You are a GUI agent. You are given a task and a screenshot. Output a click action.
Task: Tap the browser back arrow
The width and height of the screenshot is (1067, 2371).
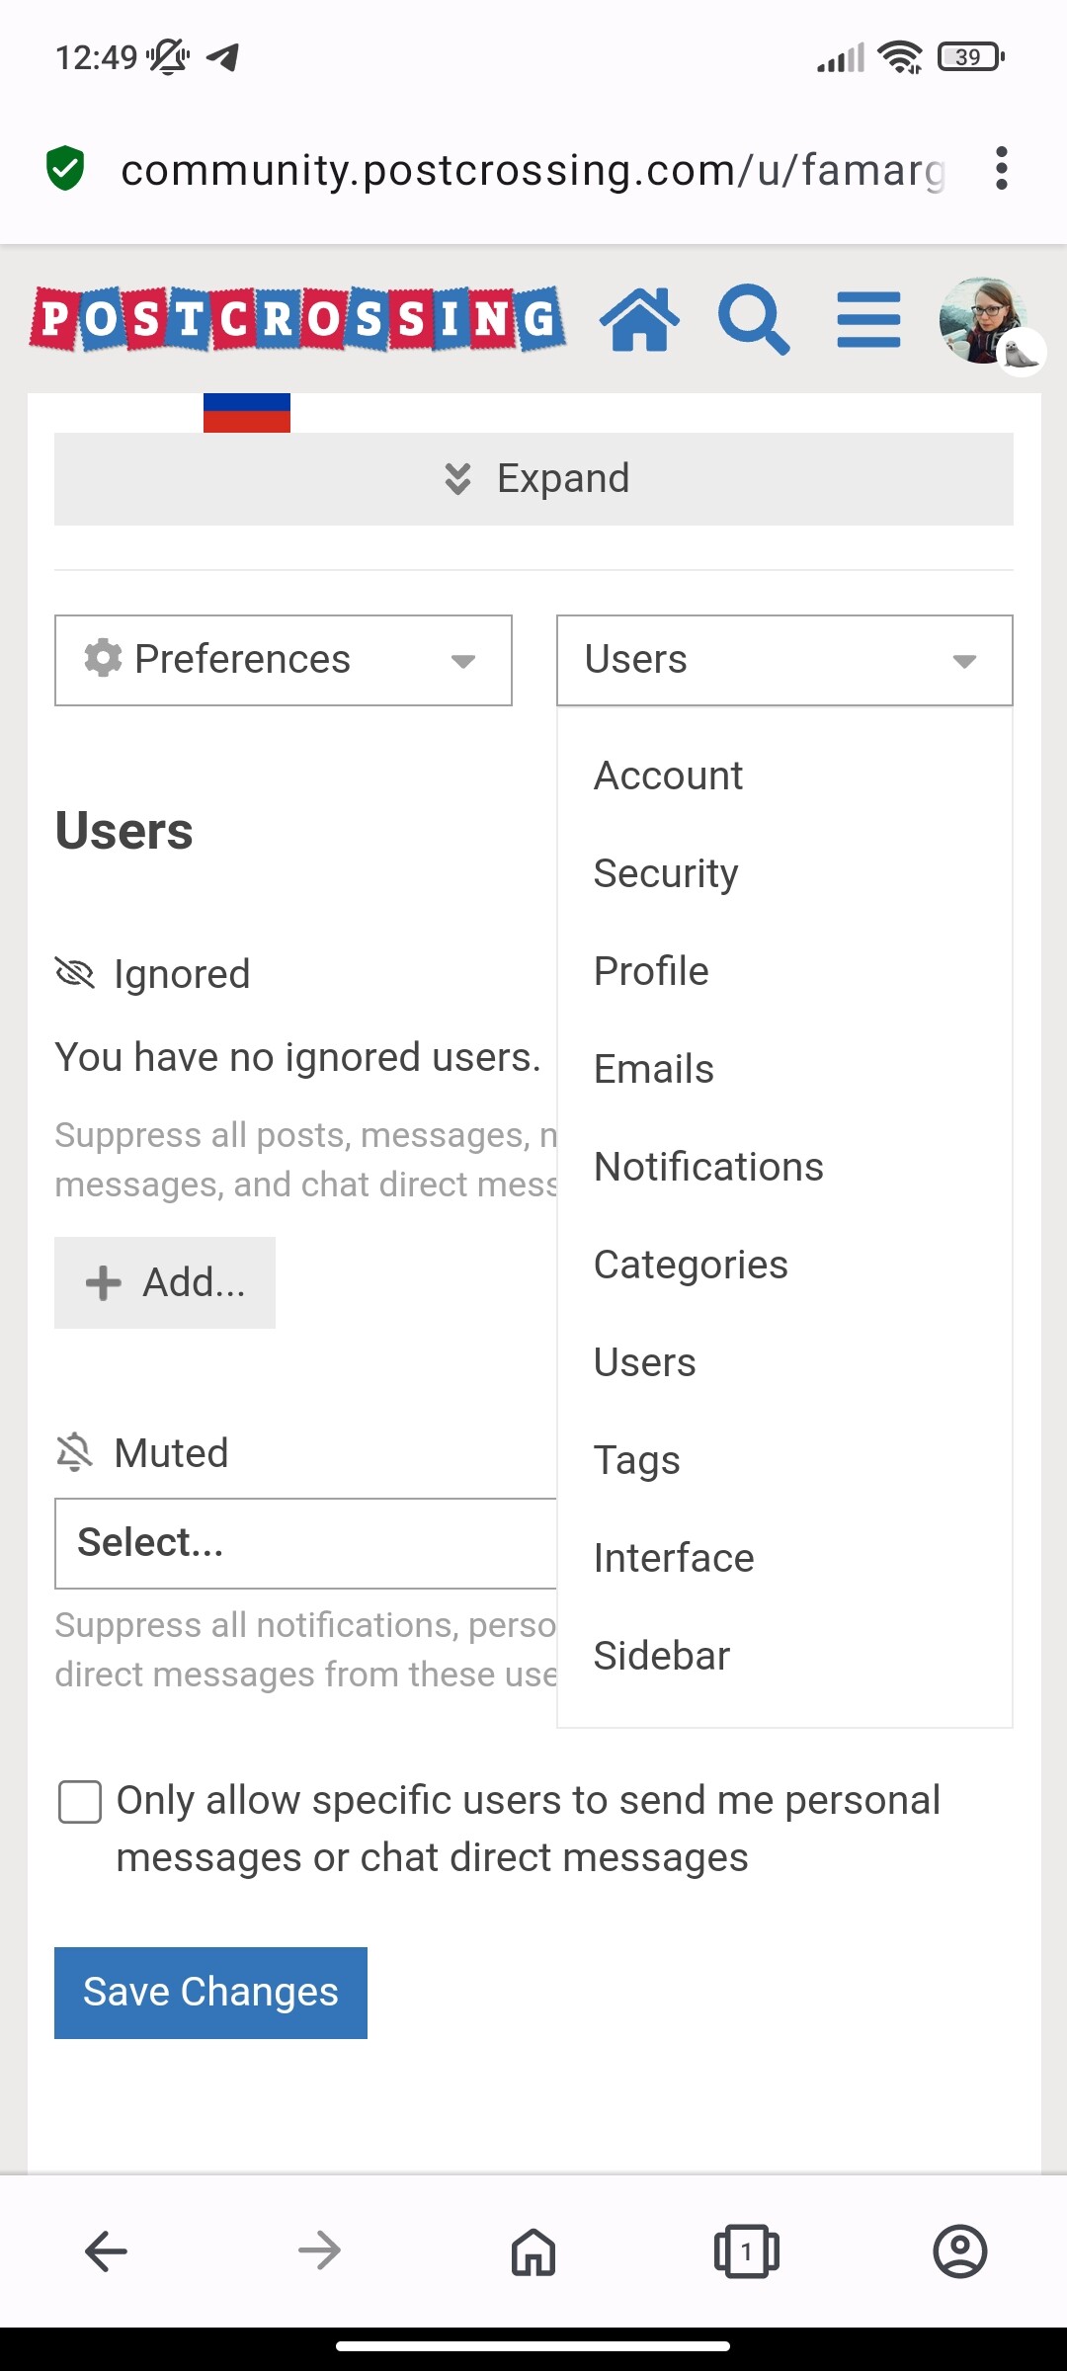(106, 2251)
